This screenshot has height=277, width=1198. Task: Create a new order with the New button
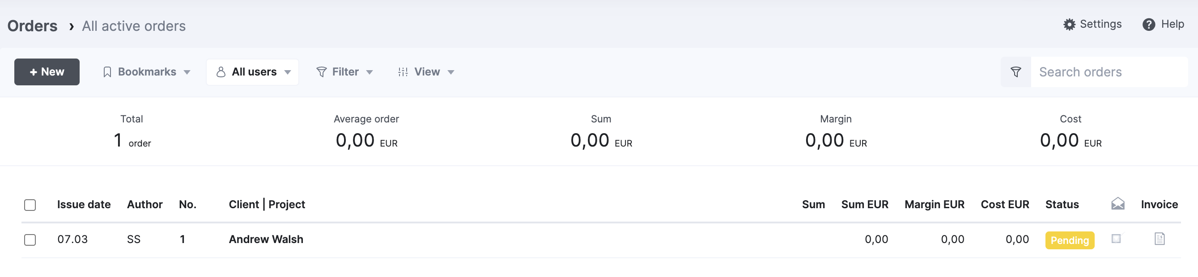coord(47,72)
